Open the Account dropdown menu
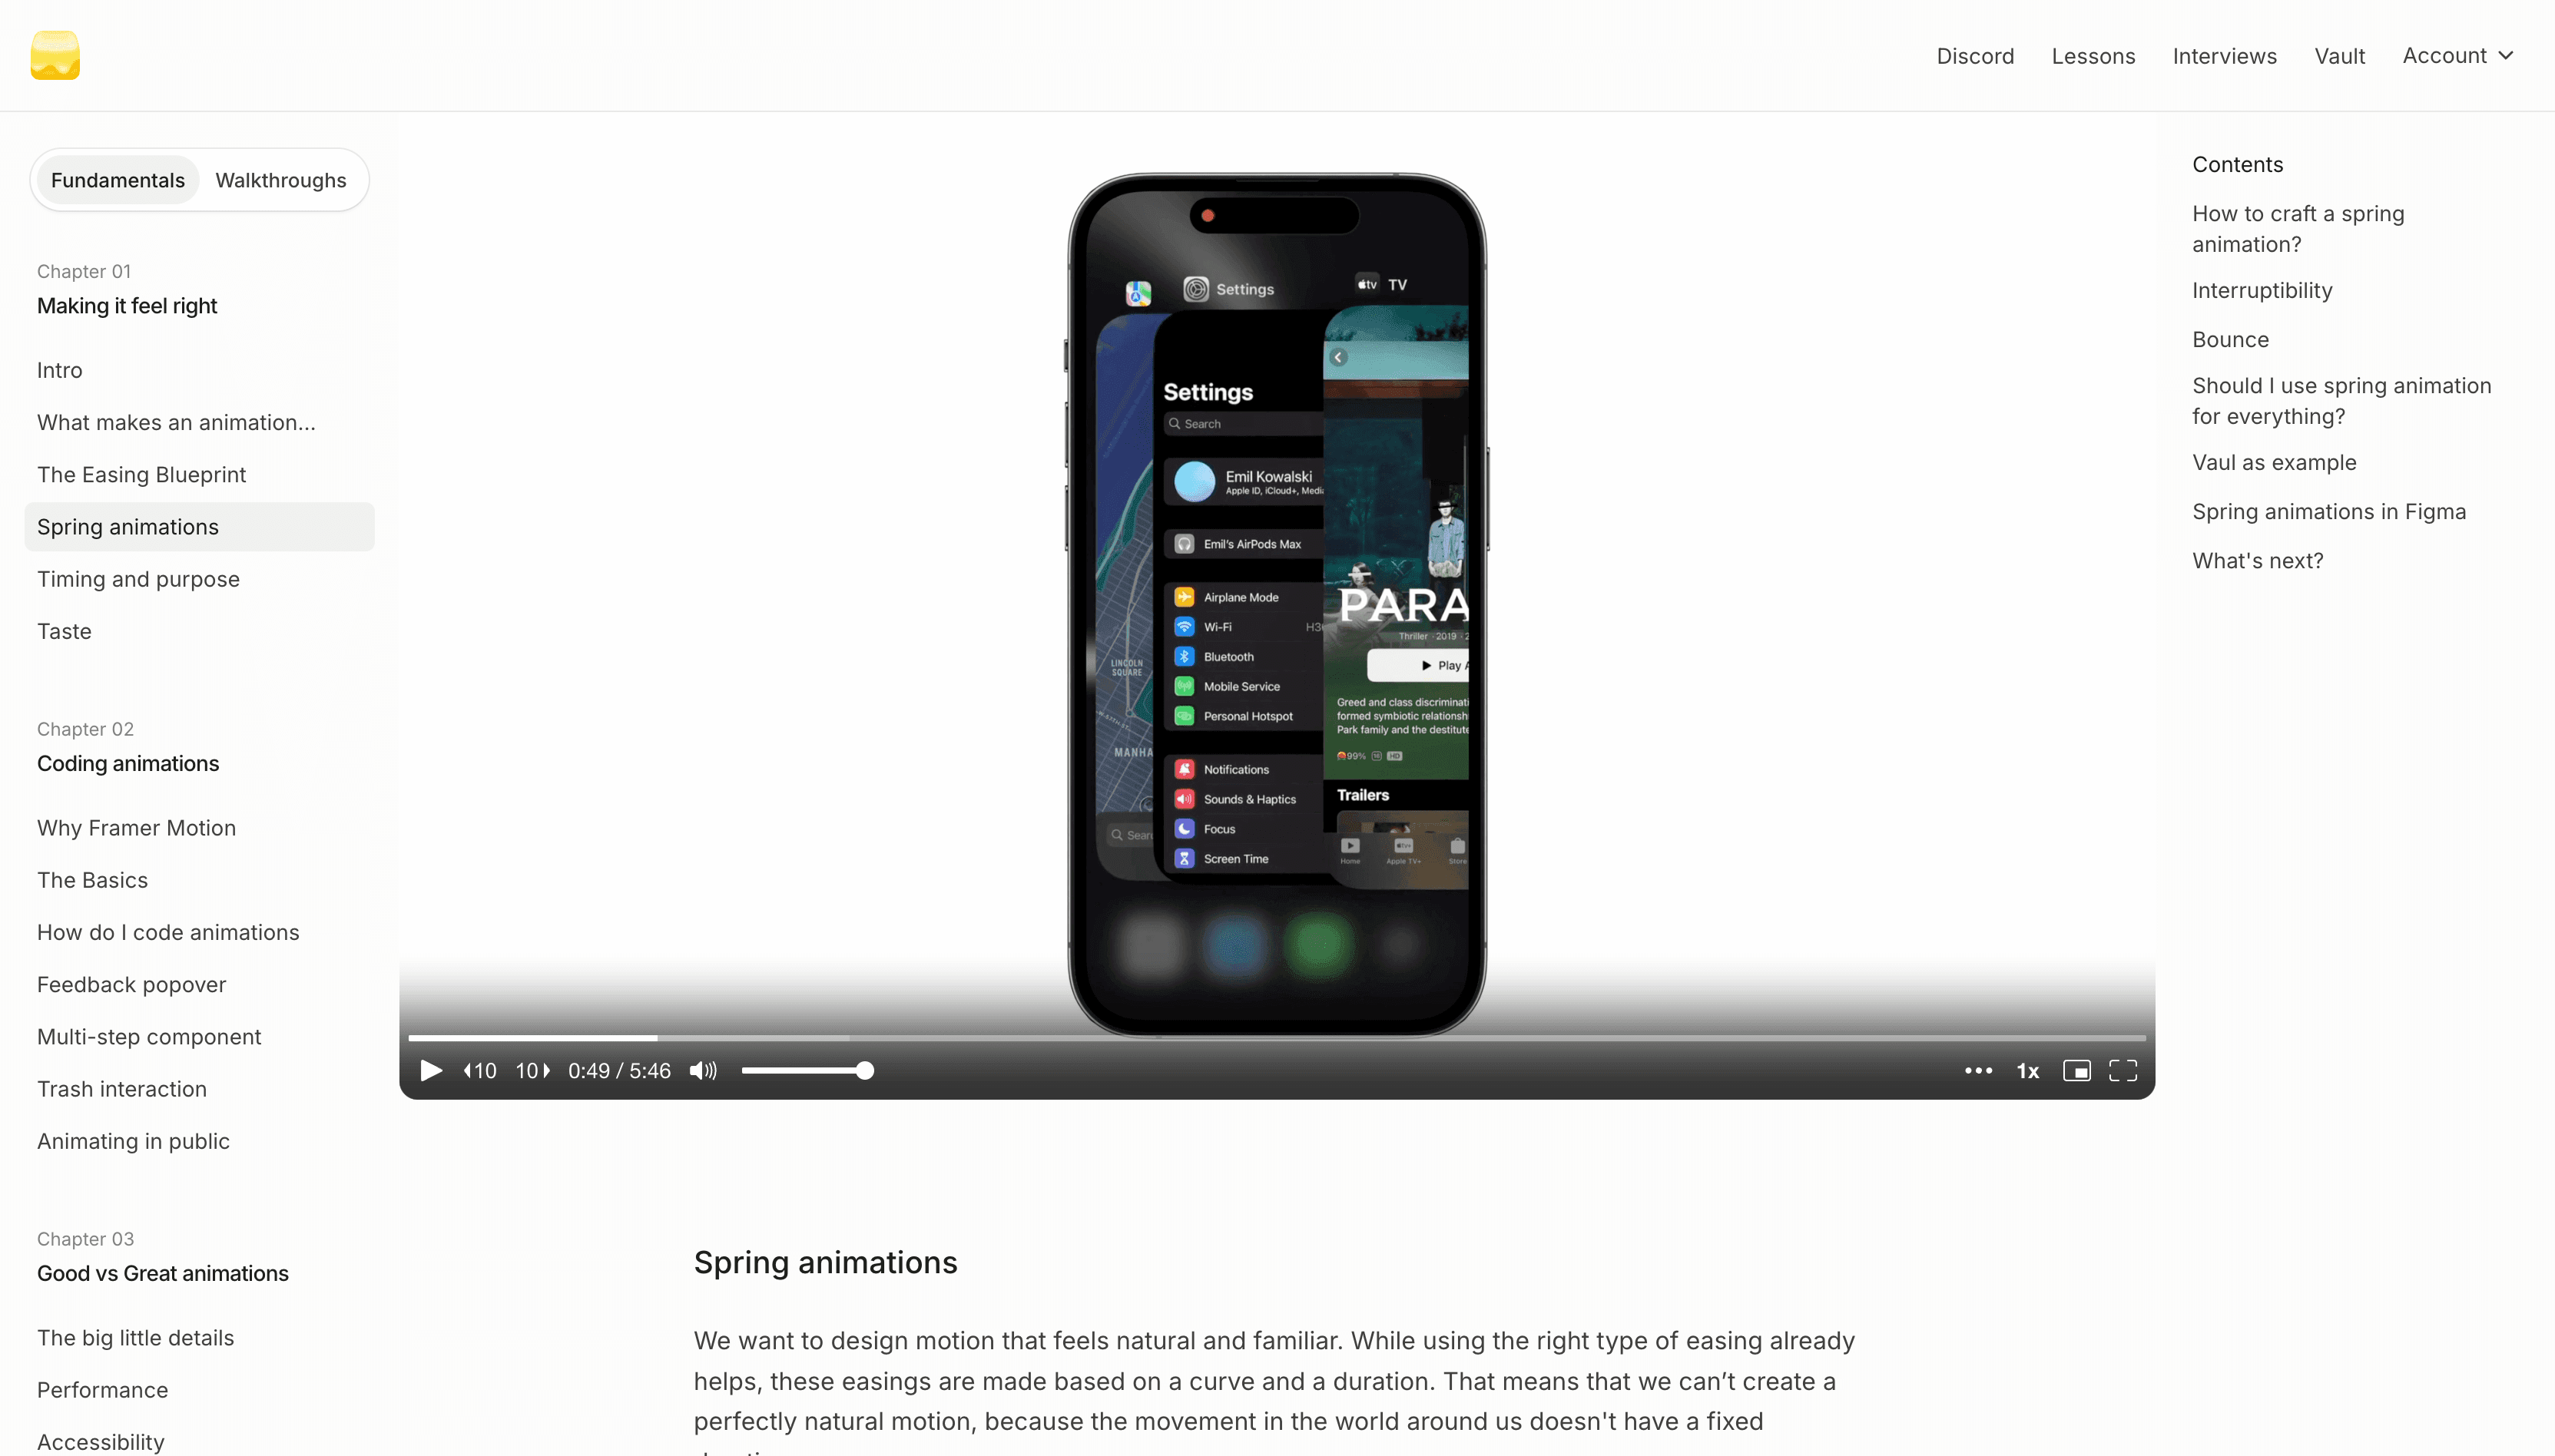2555x1456 pixels. click(x=2458, y=55)
